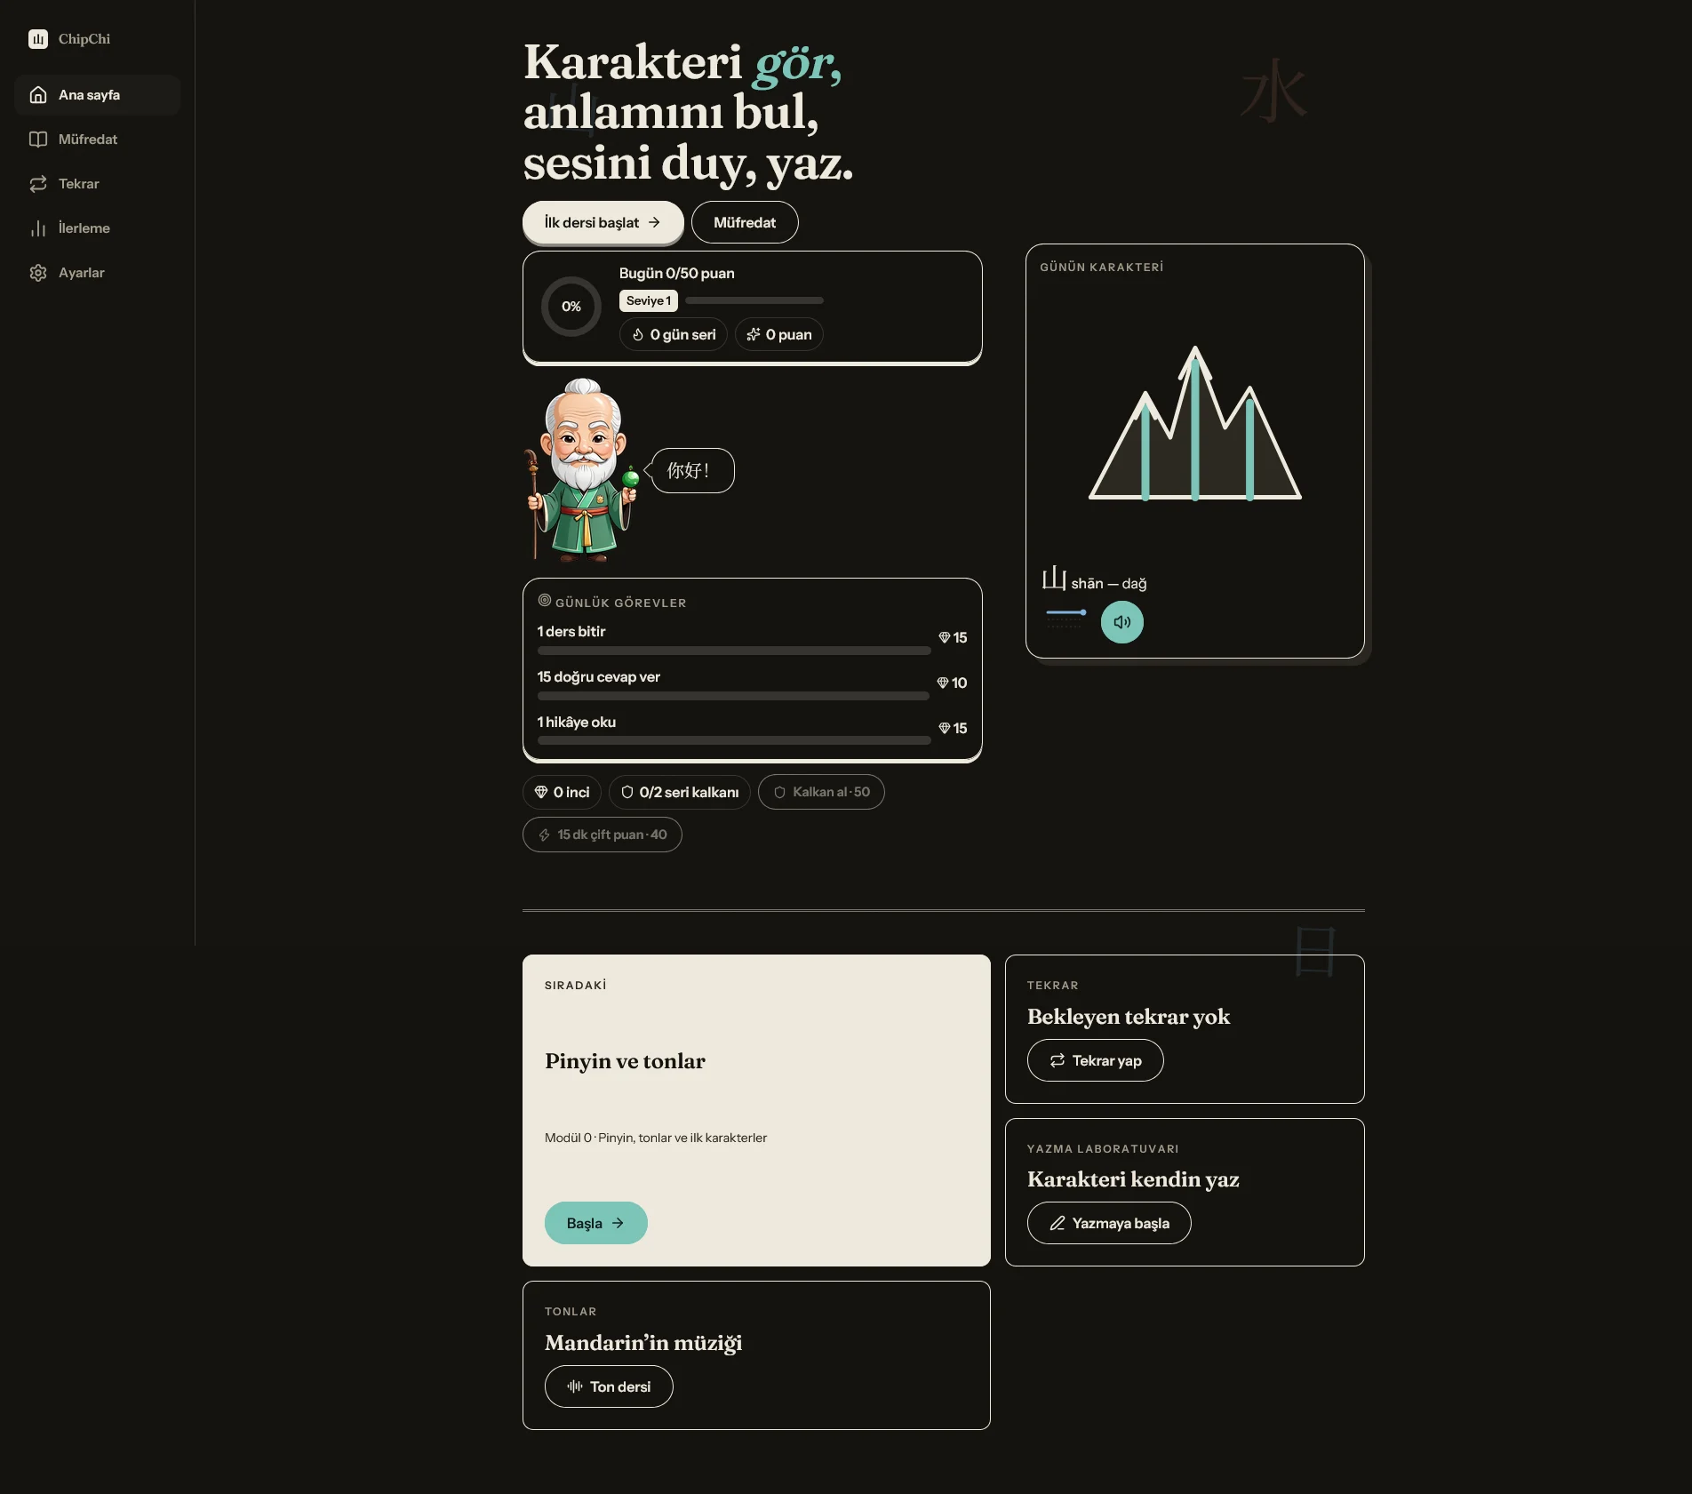Click the Seviye 1 badge
This screenshot has width=1692, height=1494.
point(649,300)
